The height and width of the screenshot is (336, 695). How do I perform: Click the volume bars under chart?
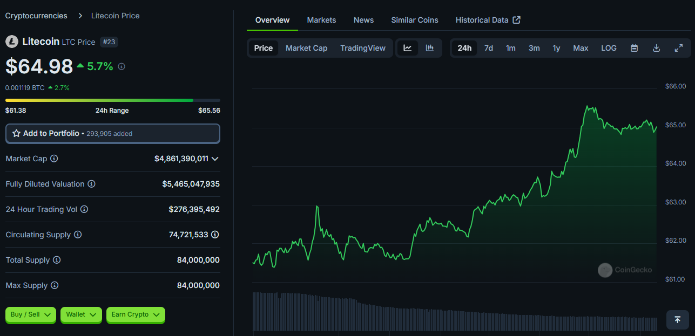(x=455, y=311)
